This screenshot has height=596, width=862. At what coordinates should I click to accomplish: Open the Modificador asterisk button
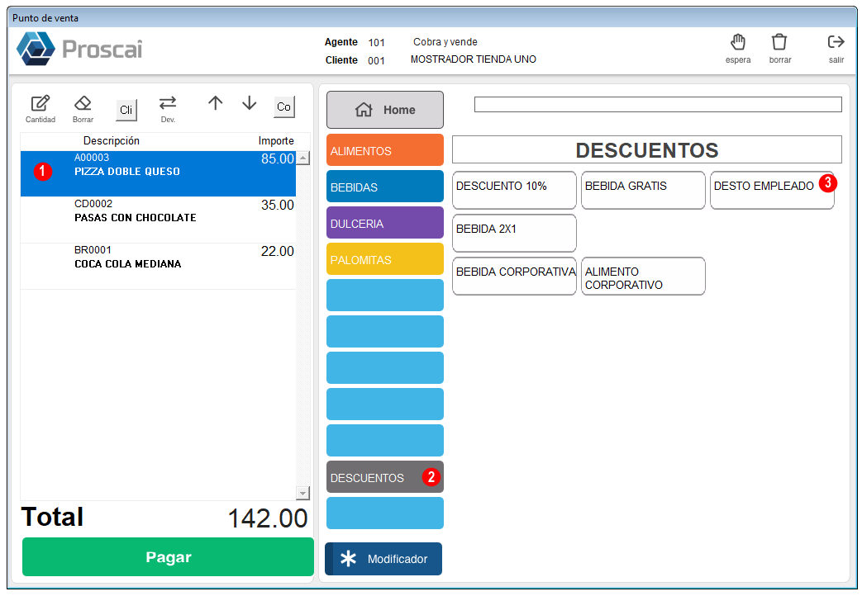tap(383, 559)
